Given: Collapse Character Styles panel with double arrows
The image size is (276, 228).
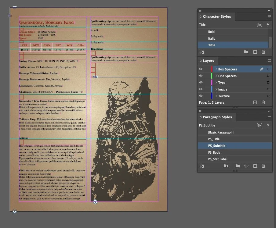Looking at the screenshot, I should 269,11.
